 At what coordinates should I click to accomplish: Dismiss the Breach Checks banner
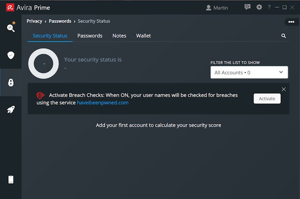tap(284, 89)
